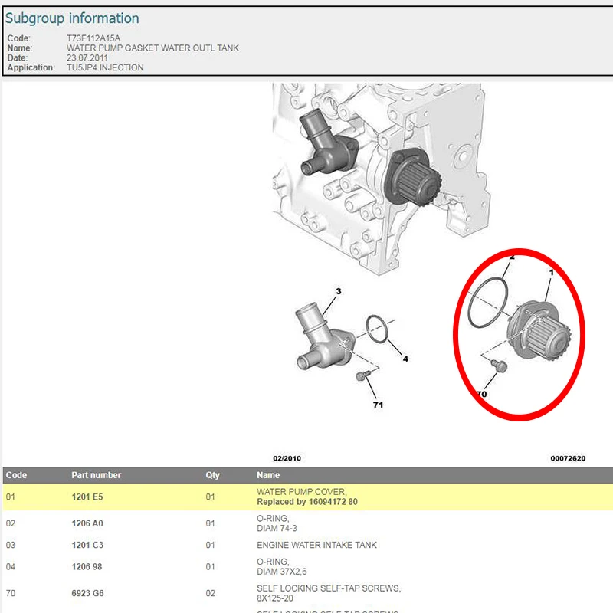The height and width of the screenshot is (613, 613).
Task: Click diagram date 02/2010
Action: pyautogui.click(x=287, y=458)
